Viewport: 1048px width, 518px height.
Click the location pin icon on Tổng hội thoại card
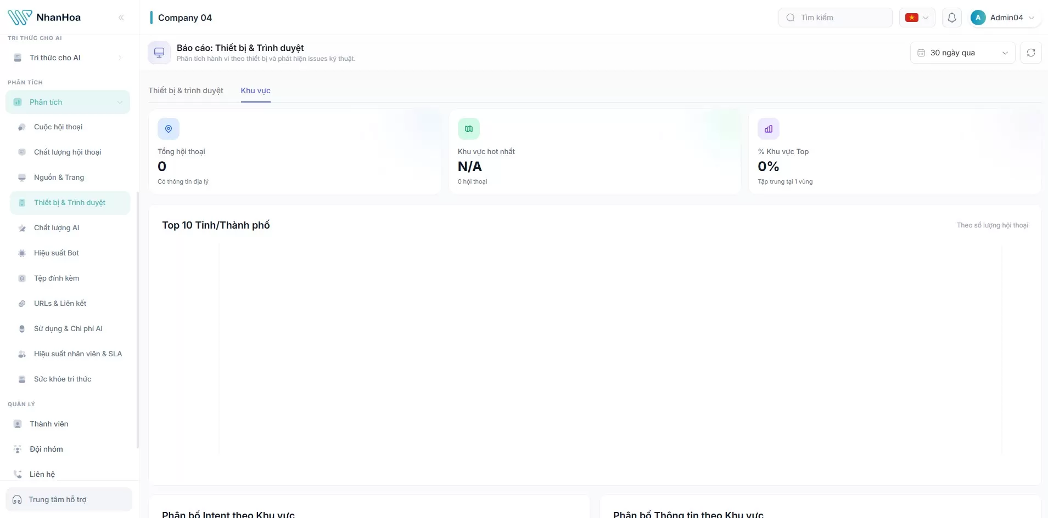tap(169, 129)
